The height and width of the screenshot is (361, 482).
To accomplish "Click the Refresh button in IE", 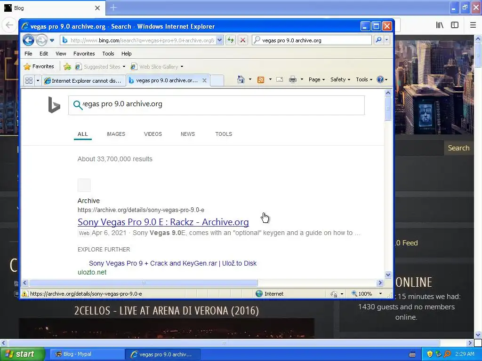I will click(231, 40).
